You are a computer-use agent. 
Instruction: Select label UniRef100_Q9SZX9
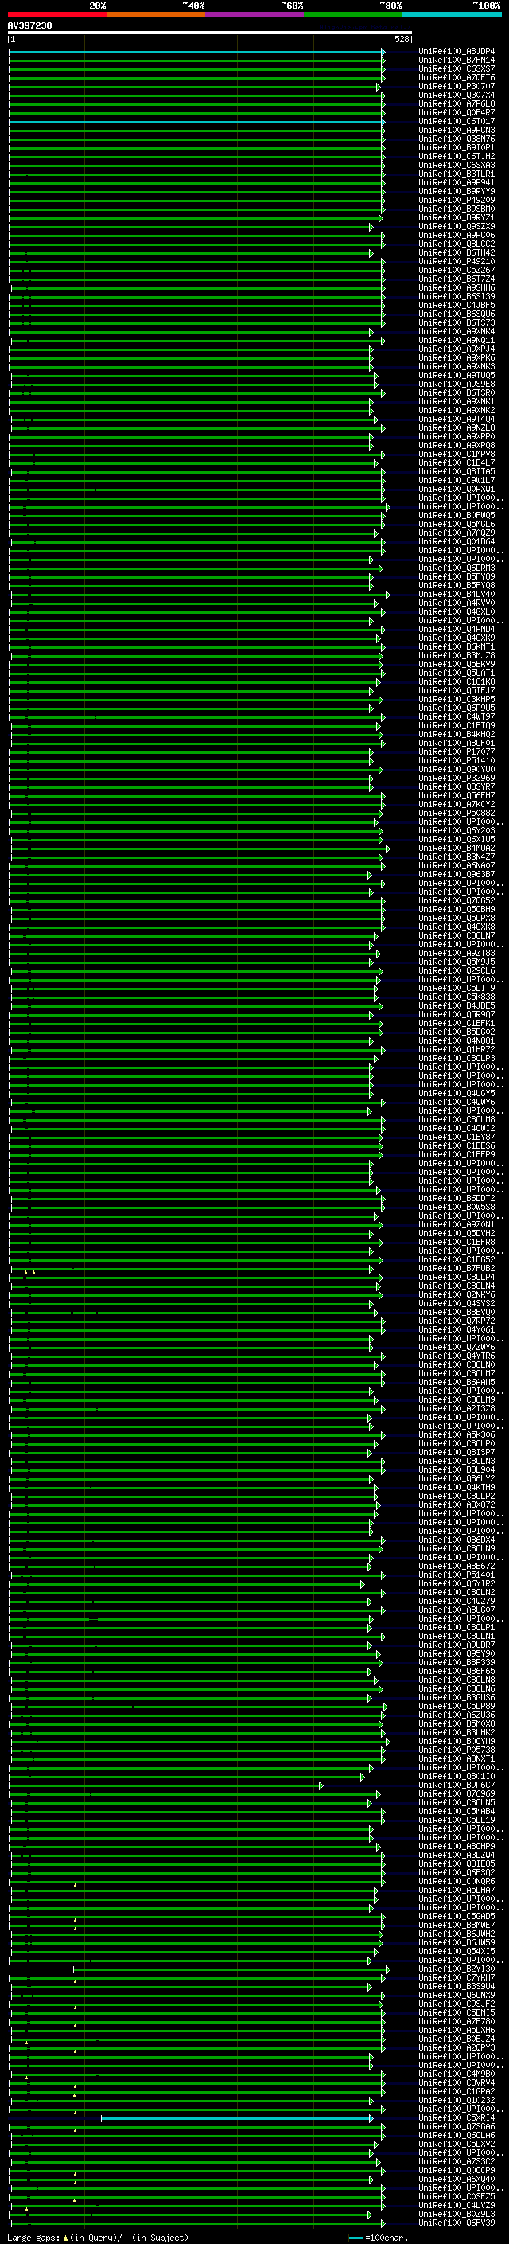[456, 227]
